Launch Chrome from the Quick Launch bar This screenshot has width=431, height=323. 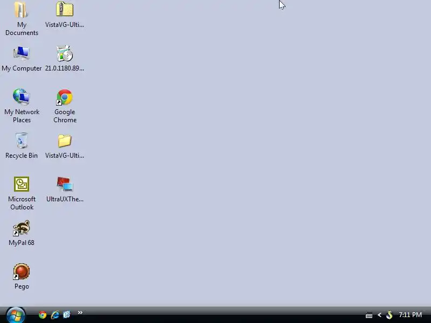pos(43,315)
